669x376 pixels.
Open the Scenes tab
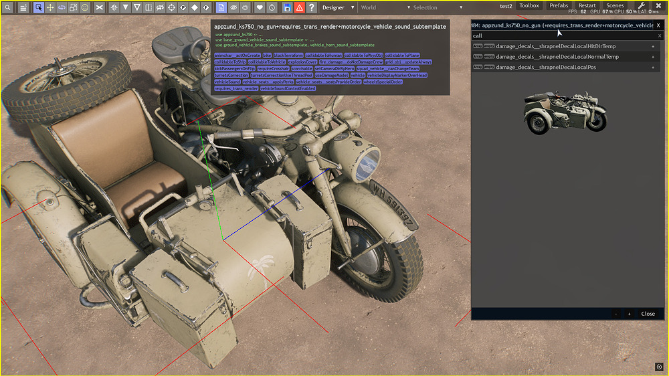coord(615,5)
